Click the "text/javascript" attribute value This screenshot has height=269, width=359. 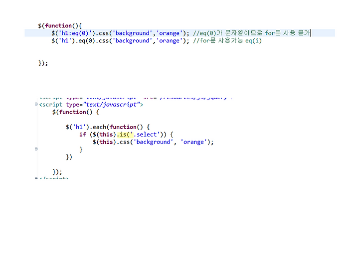(x=112, y=105)
